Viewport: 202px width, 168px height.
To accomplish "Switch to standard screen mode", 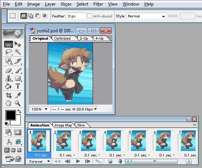I will point(7,150).
